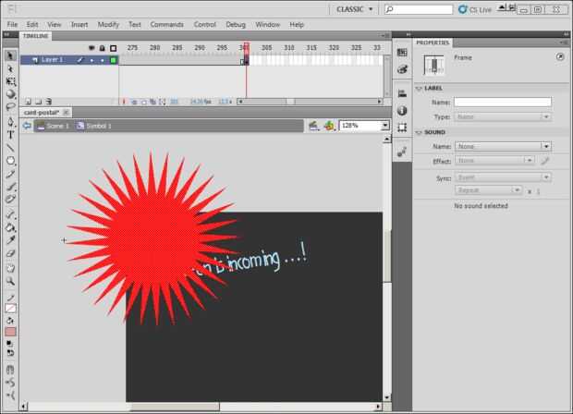This screenshot has width=573, height=414.
Task: Select the Text tool
Action: point(10,135)
